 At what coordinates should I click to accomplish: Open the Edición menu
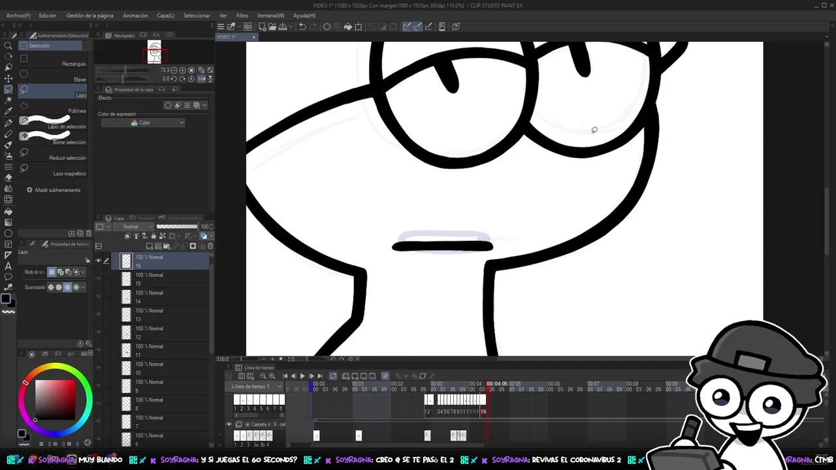point(47,15)
